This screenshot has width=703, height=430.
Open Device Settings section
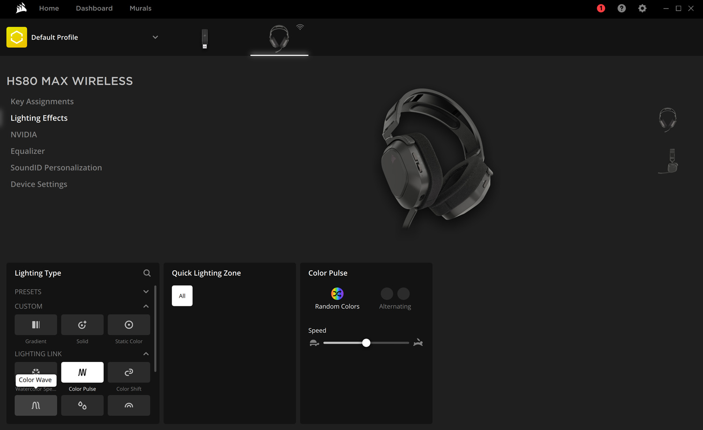point(39,184)
